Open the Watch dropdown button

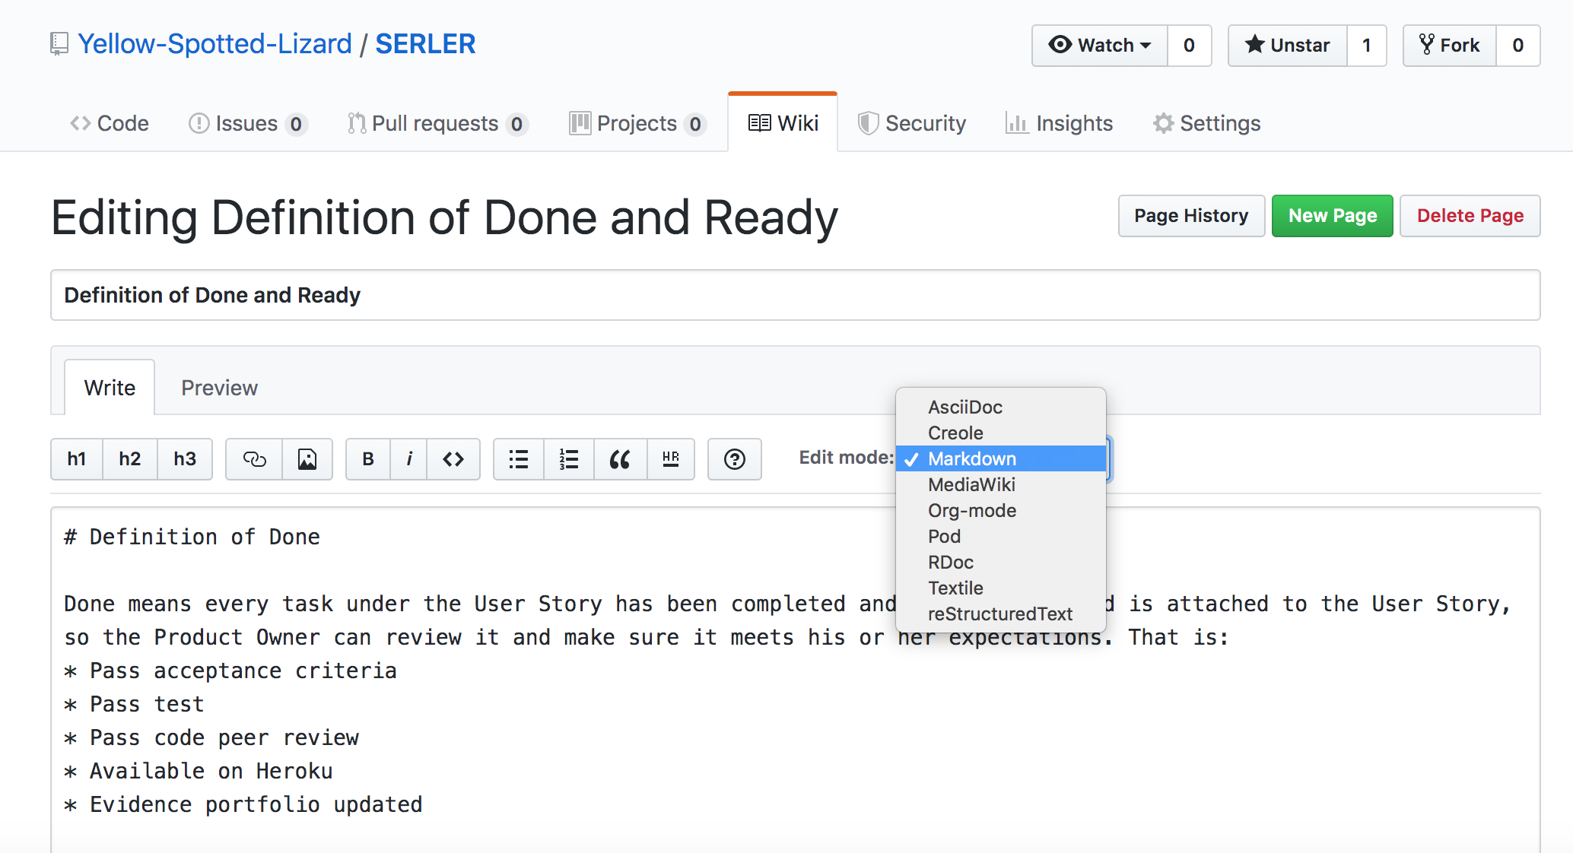[x=1100, y=45]
